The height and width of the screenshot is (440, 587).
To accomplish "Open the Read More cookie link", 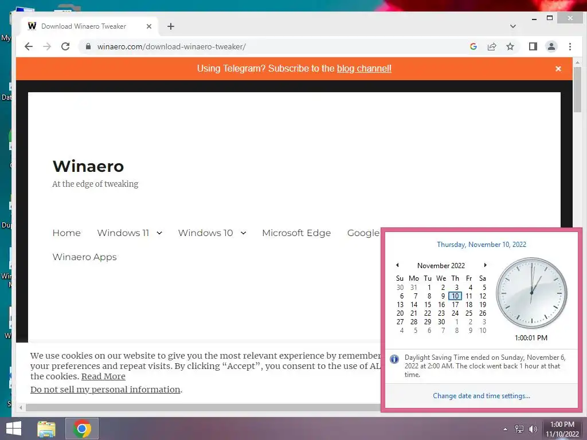I will click(103, 376).
